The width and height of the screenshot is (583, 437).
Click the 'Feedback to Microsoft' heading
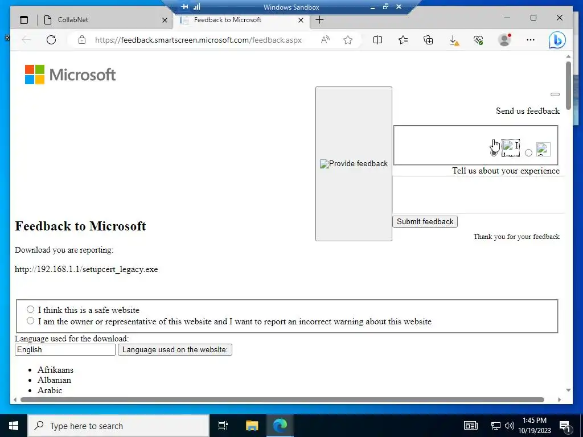pyautogui.click(x=80, y=226)
